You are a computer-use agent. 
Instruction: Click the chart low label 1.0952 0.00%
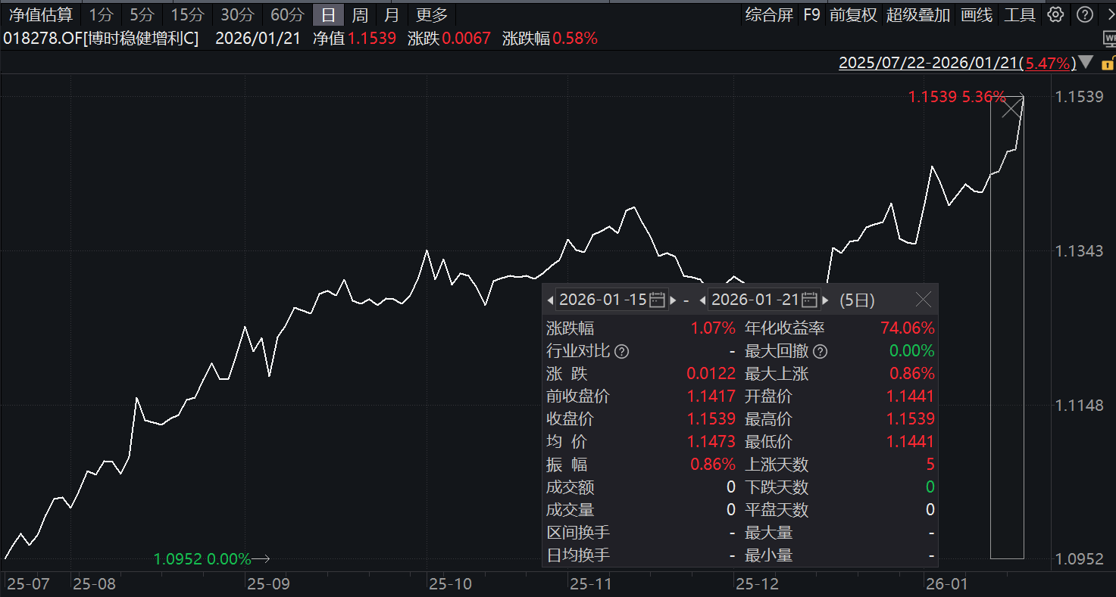[x=202, y=559]
